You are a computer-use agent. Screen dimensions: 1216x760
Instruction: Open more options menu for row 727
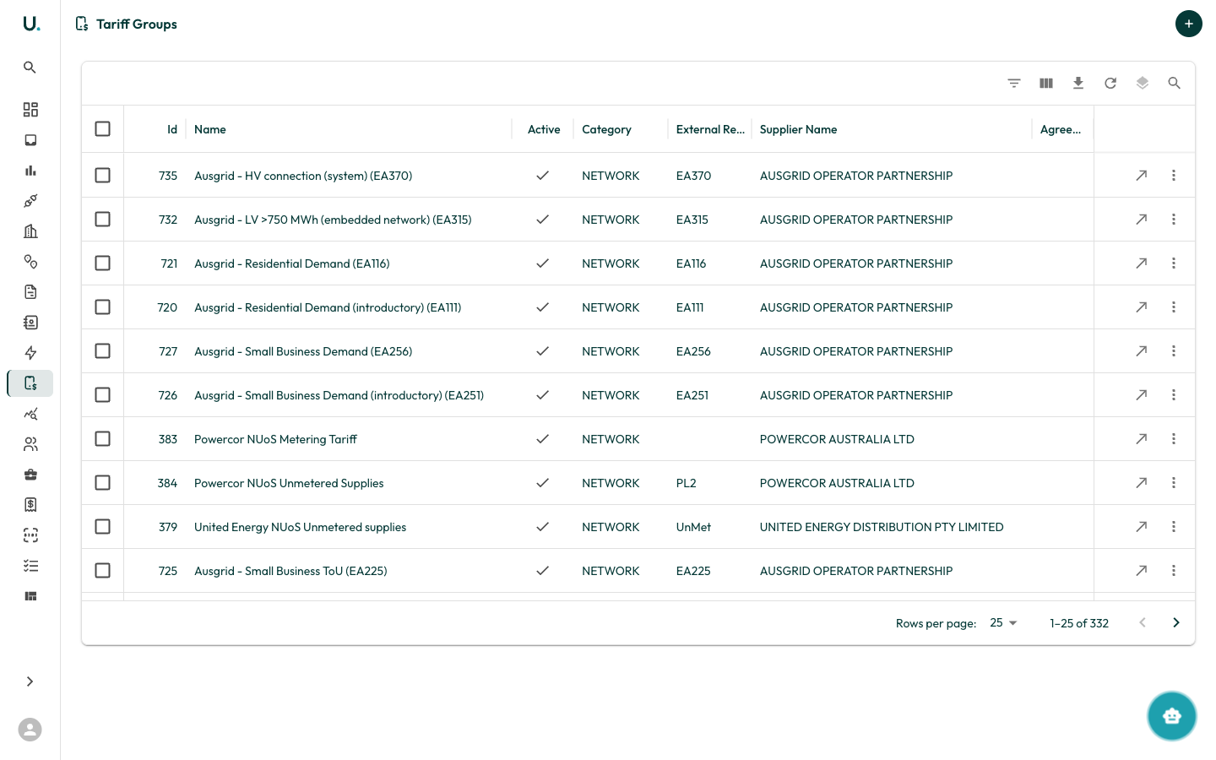pyautogui.click(x=1174, y=351)
